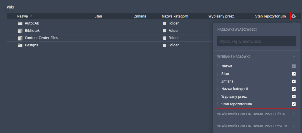Grab the drag handle beside Stan

coord(218,74)
